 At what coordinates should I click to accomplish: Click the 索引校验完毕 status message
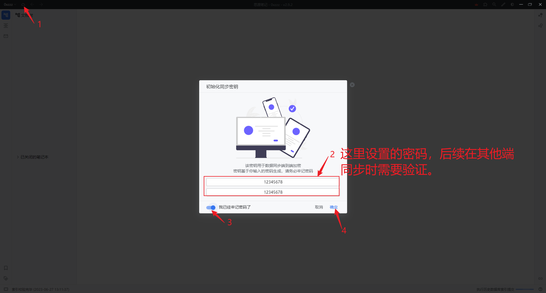[40, 290]
